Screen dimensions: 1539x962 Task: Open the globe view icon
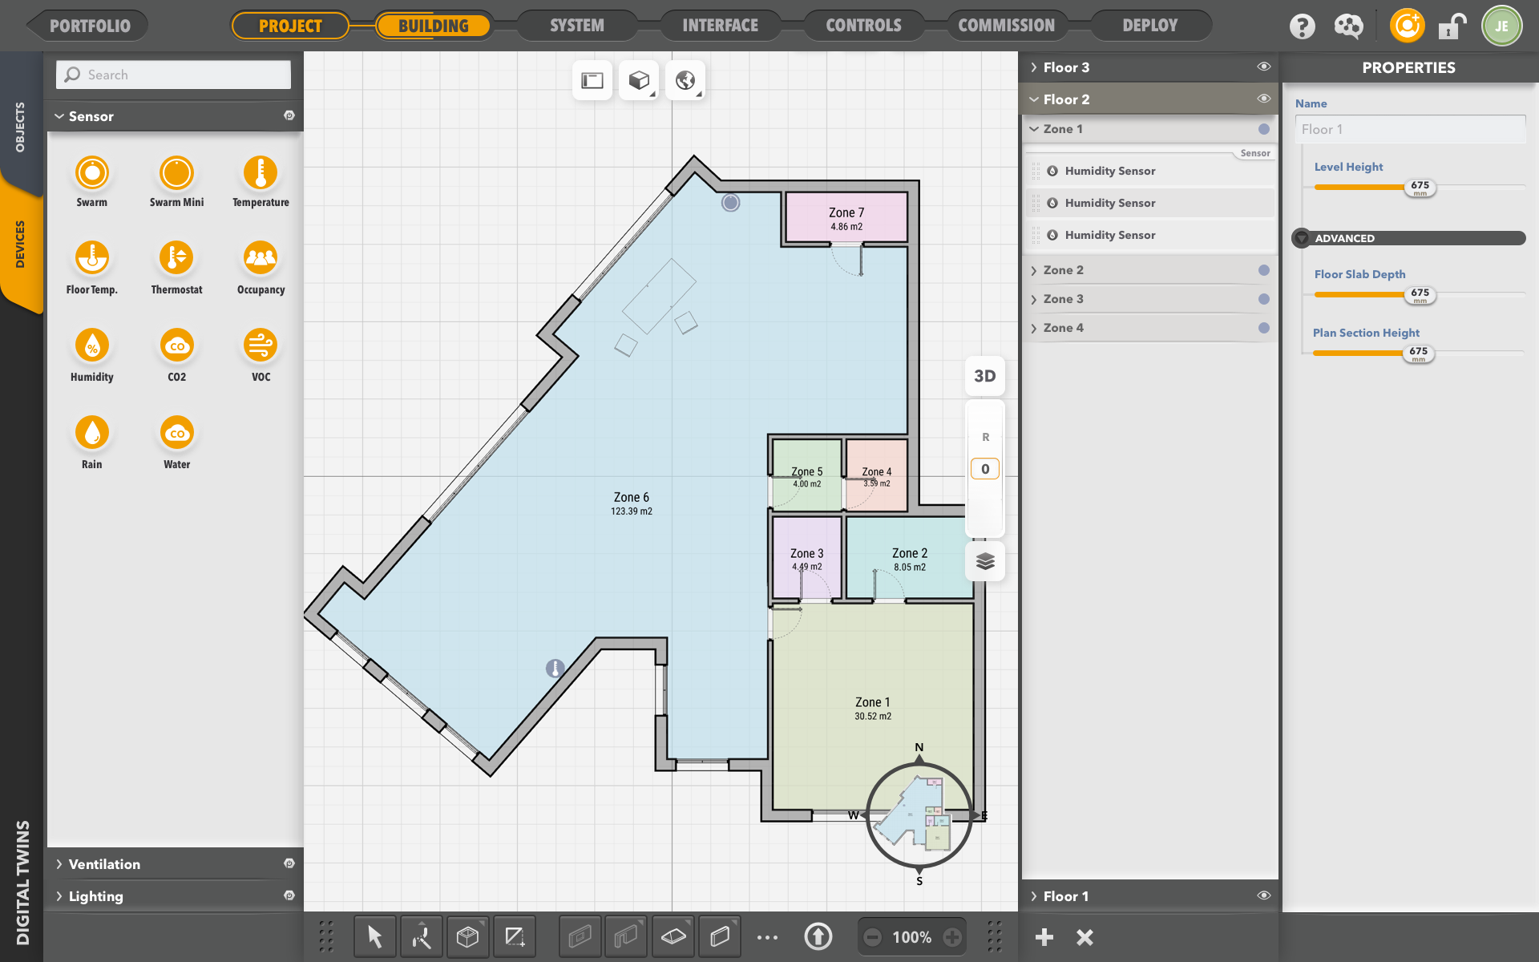click(685, 80)
